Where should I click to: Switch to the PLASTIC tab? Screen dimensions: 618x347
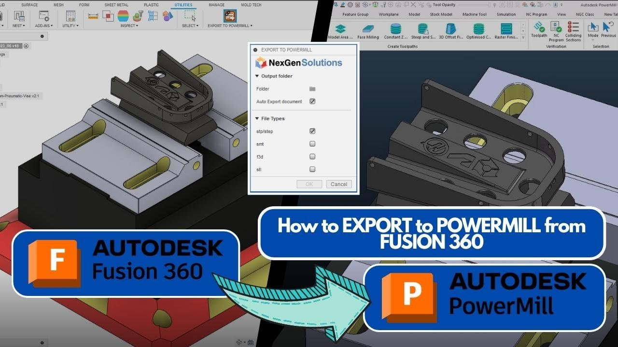[x=151, y=5]
